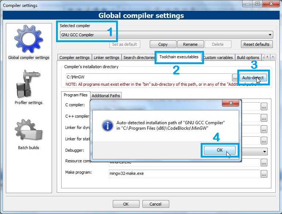282x214 pixels.
Task: Click the Set as default button
Action: click(125, 44)
